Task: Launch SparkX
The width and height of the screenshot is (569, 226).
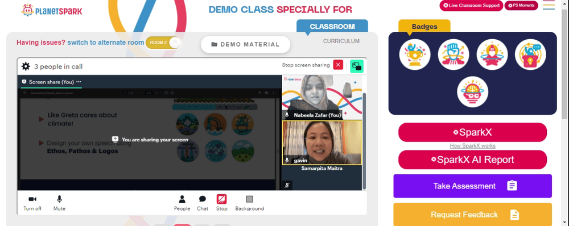Action: (472, 132)
